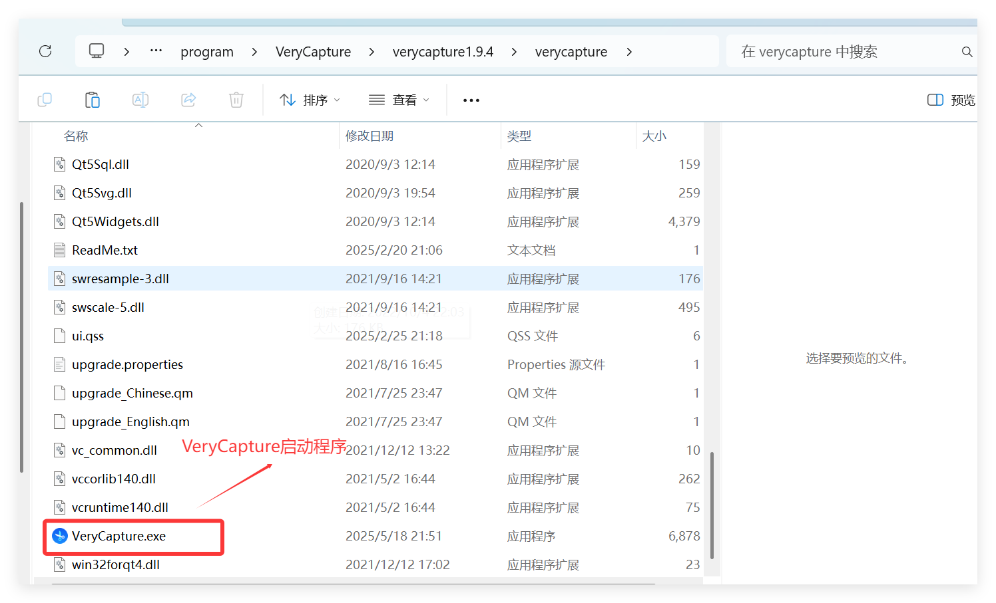996x603 pixels.
Task: Toggle the 预览 preview pane button
Action: (x=951, y=100)
